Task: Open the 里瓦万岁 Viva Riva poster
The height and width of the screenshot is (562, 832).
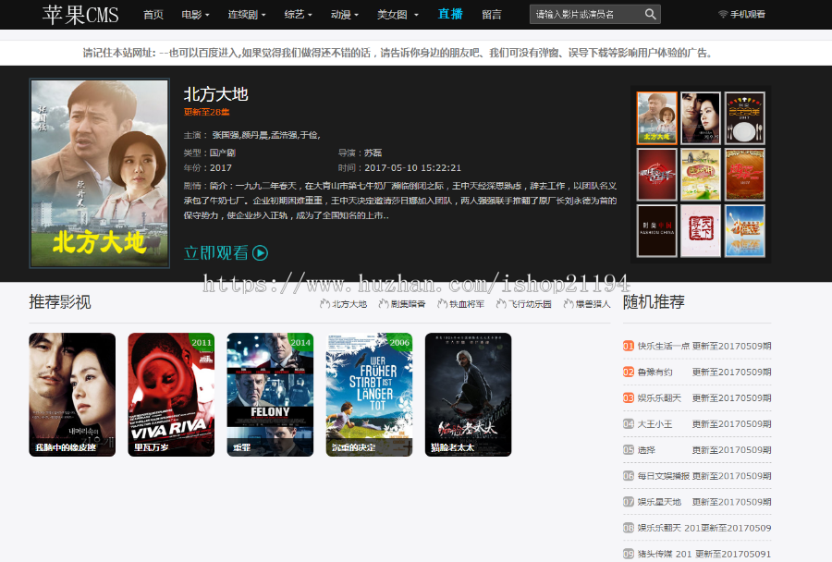Action: click(171, 395)
